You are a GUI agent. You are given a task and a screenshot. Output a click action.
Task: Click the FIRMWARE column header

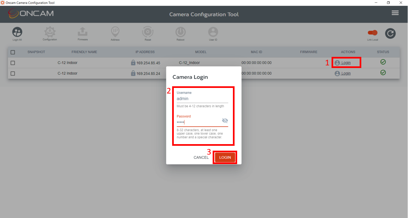[x=309, y=52]
